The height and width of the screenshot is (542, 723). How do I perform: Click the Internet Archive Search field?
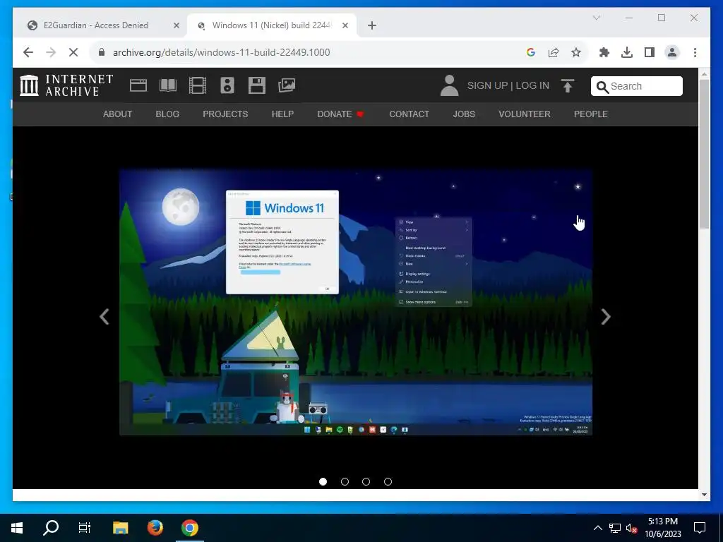tap(637, 86)
